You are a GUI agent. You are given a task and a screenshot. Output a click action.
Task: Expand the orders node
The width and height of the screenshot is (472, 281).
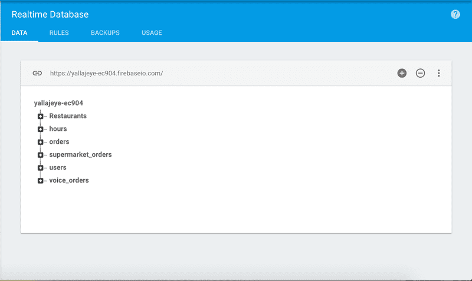[40, 142]
